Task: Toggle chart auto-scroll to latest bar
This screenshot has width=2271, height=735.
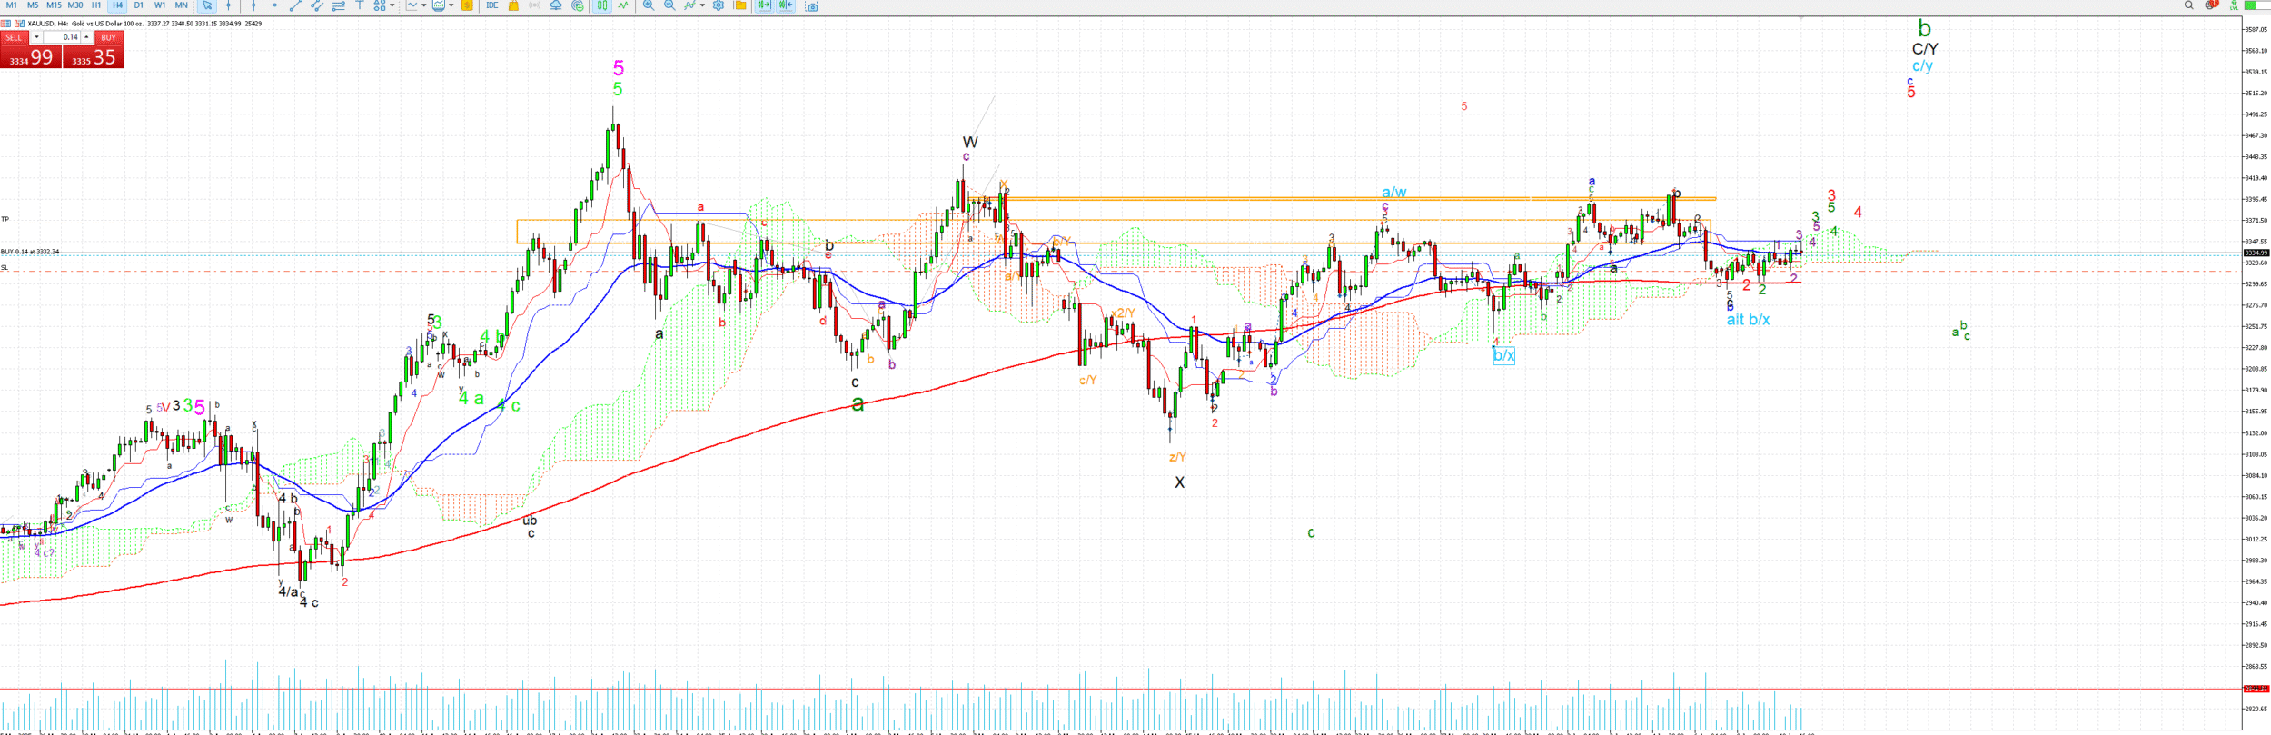Action: pyautogui.click(x=763, y=5)
